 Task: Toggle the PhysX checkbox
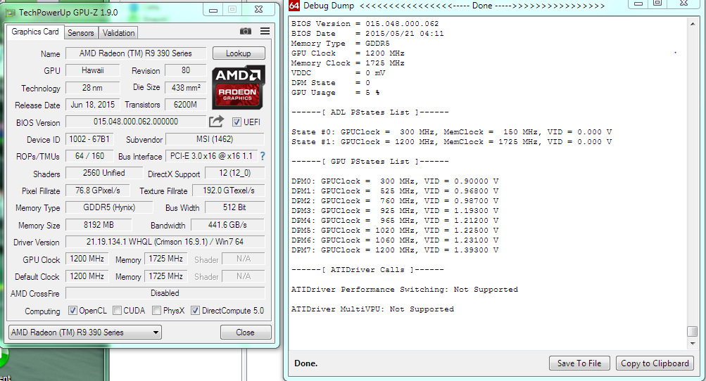coord(157,311)
